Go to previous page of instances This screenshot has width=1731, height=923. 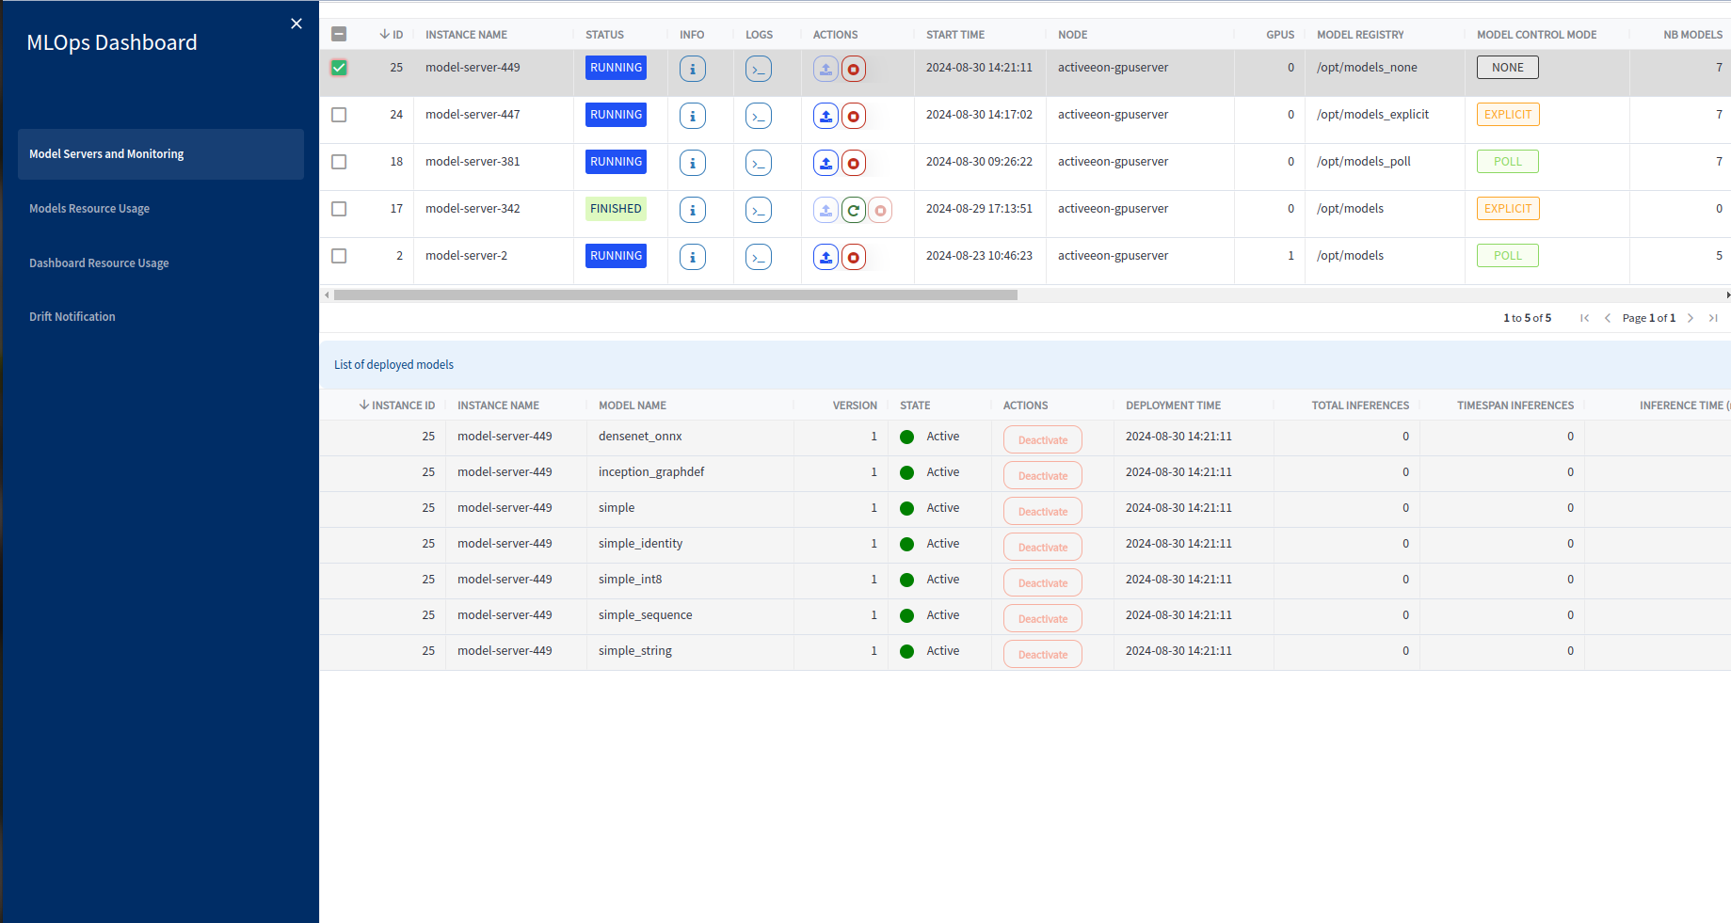pyautogui.click(x=1608, y=318)
